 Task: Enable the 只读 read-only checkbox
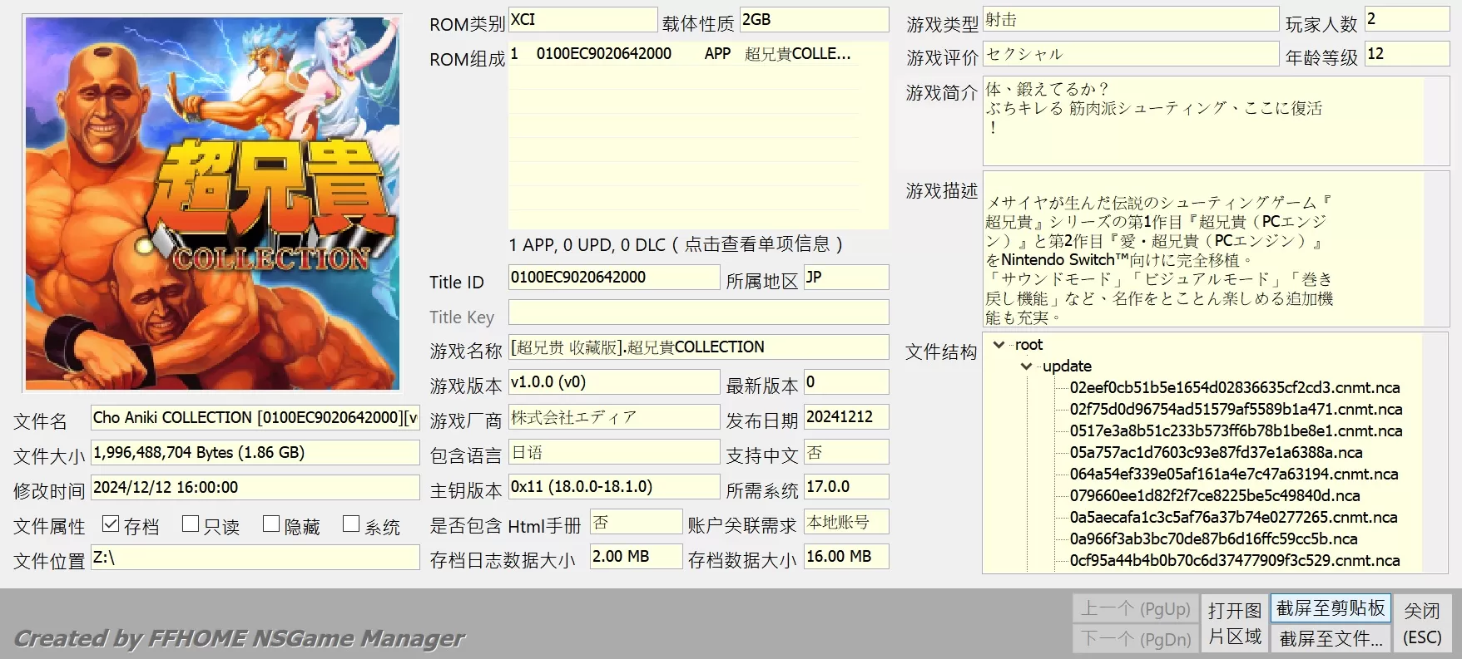[x=191, y=524]
